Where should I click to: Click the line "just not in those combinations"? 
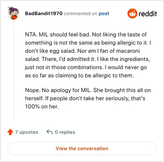(x=86, y=67)
